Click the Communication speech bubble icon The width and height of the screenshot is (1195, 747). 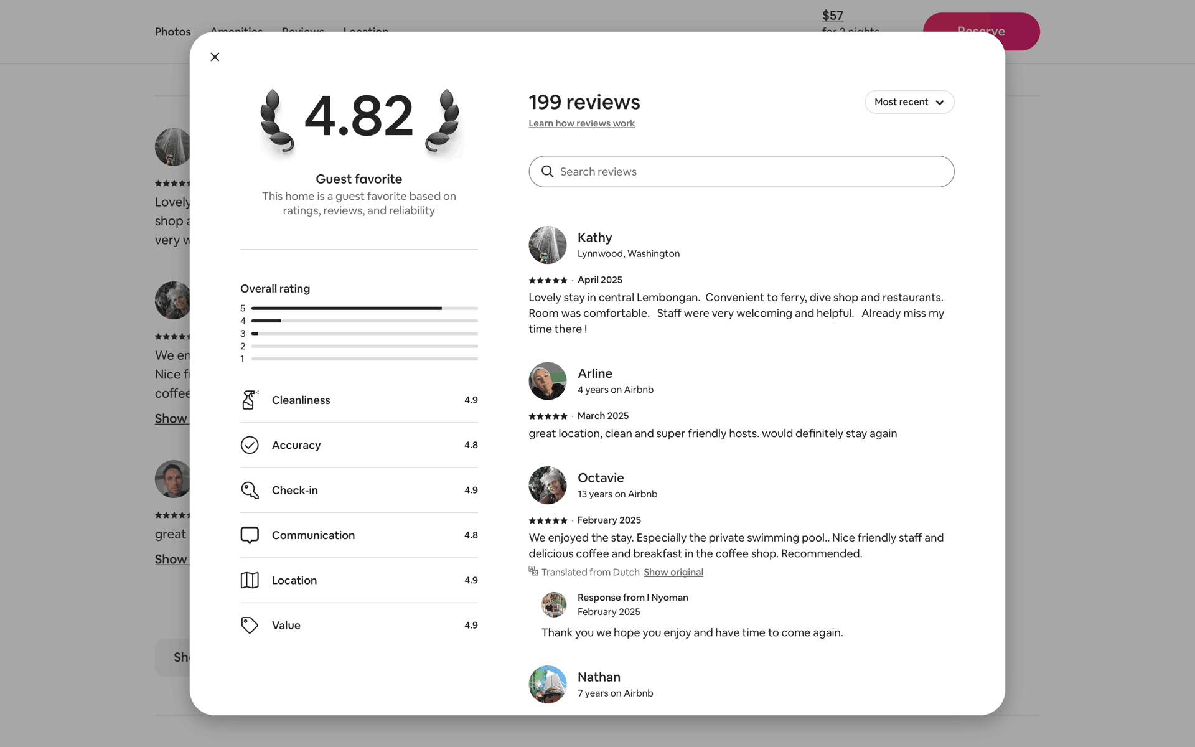click(250, 535)
